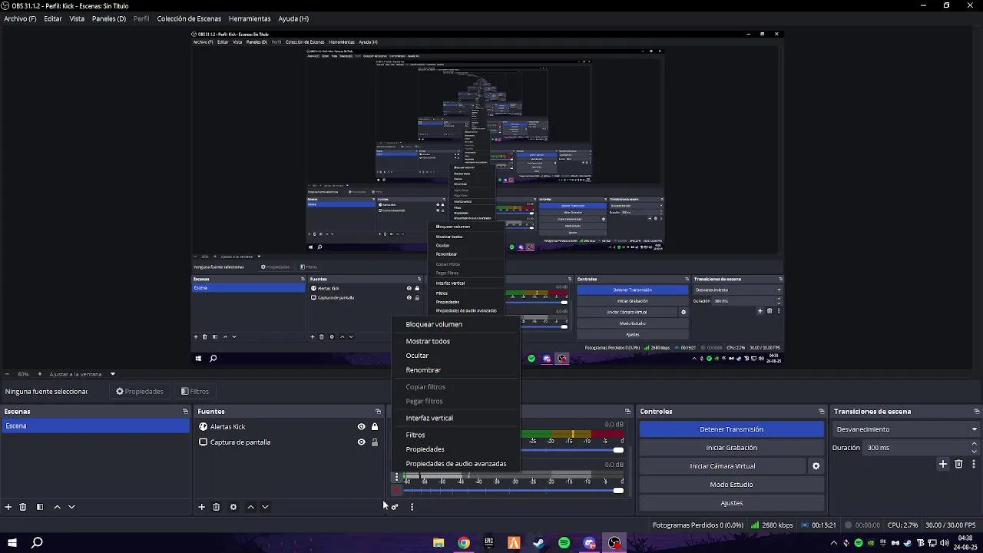Unlock the Alertas Kick source

pos(375,427)
